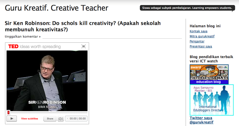Click the International Edubloggers Directory badge

click(212, 100)
